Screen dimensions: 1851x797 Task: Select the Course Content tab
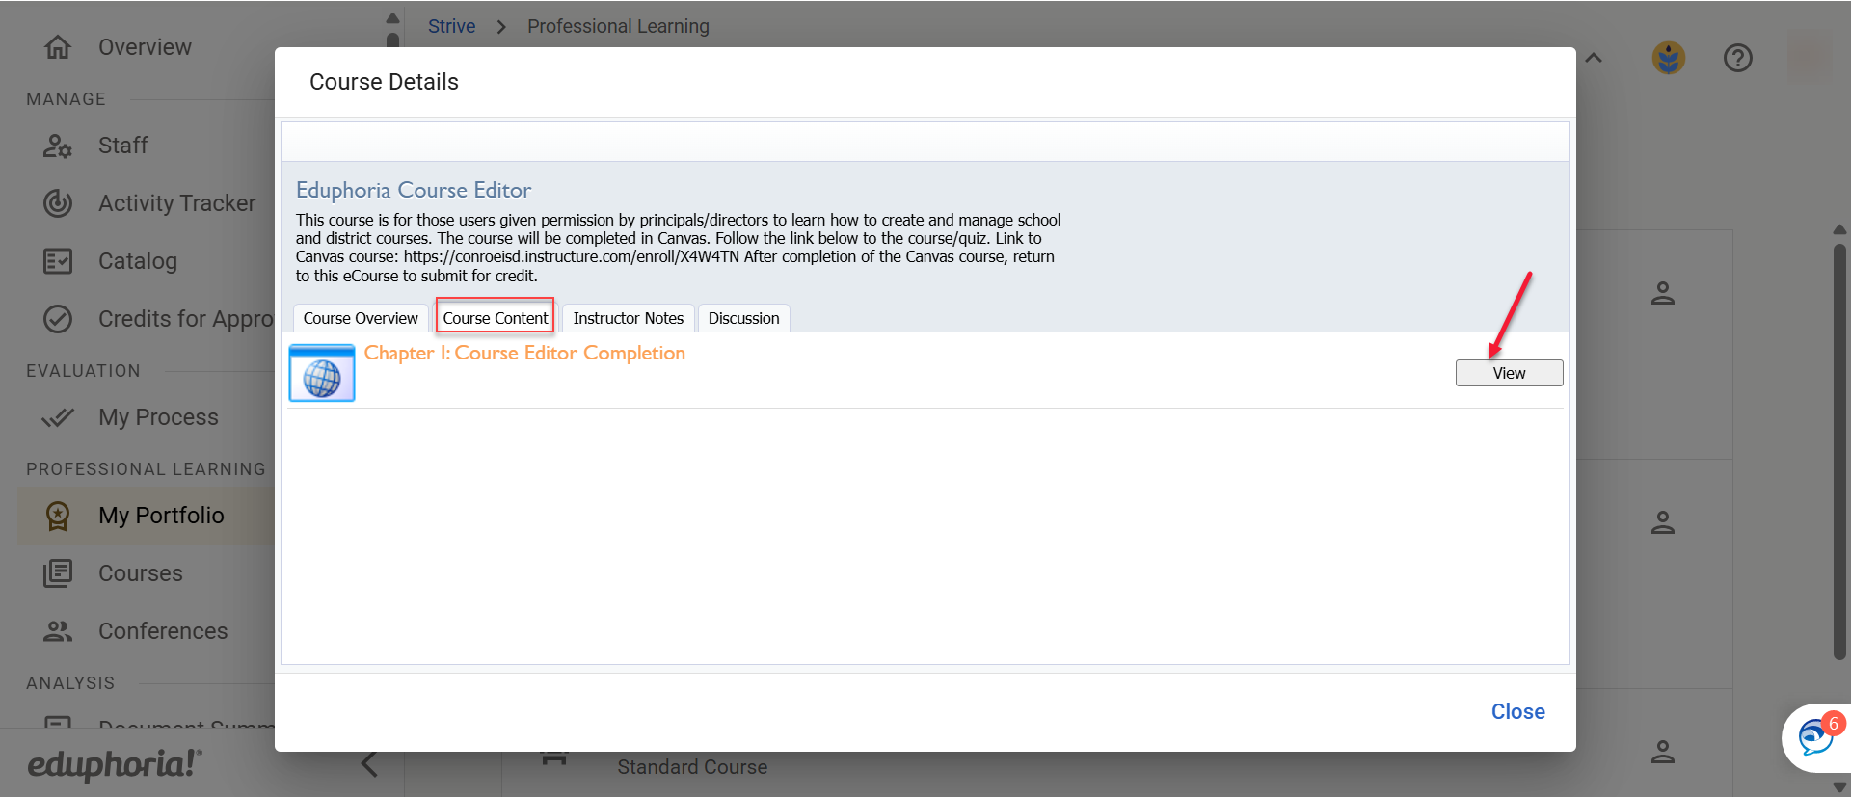[495, 318]
